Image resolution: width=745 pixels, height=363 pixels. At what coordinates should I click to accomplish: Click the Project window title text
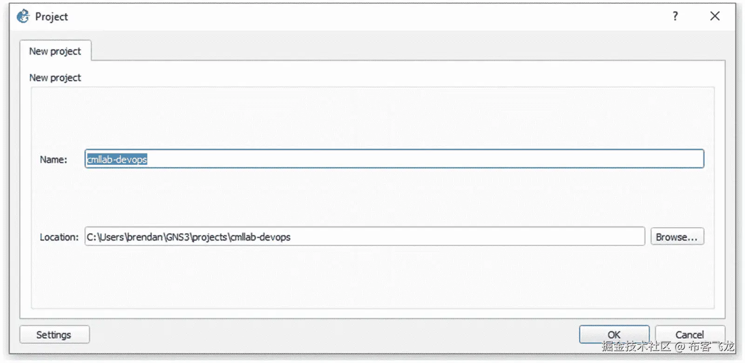click(x=52, y=17)
